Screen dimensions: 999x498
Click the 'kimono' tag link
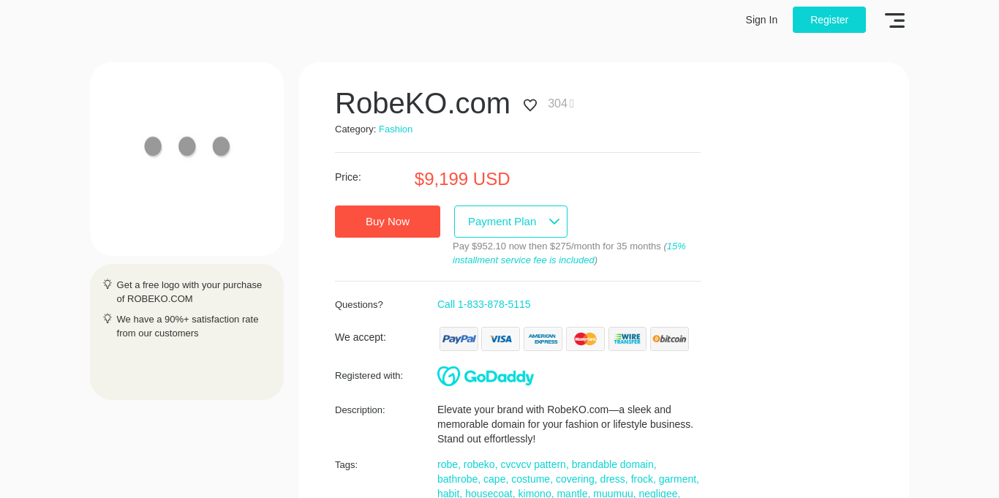535,494
